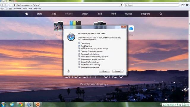Click the Safari back arrow button

point(2,5)
